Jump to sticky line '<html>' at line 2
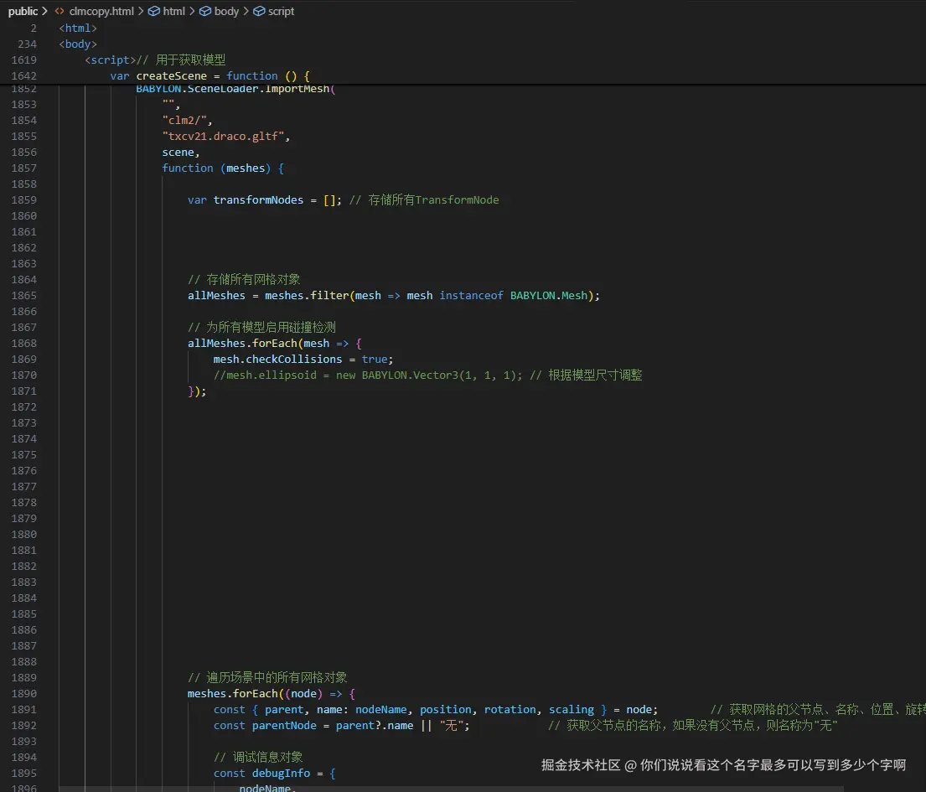 point(77,28)
